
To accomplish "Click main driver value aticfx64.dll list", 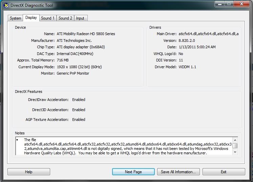I will 209,34.
